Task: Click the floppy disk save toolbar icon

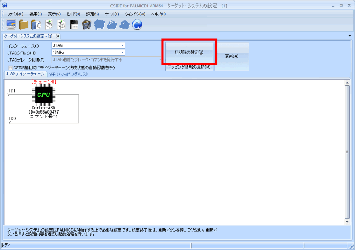Action: click(74, 24)
